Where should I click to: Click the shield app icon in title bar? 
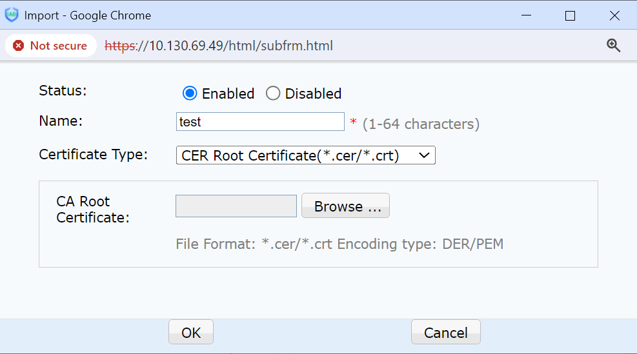click(12, 15)
